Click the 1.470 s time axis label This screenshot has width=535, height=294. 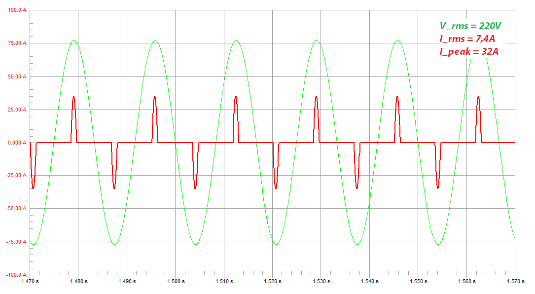pos(30,282)
